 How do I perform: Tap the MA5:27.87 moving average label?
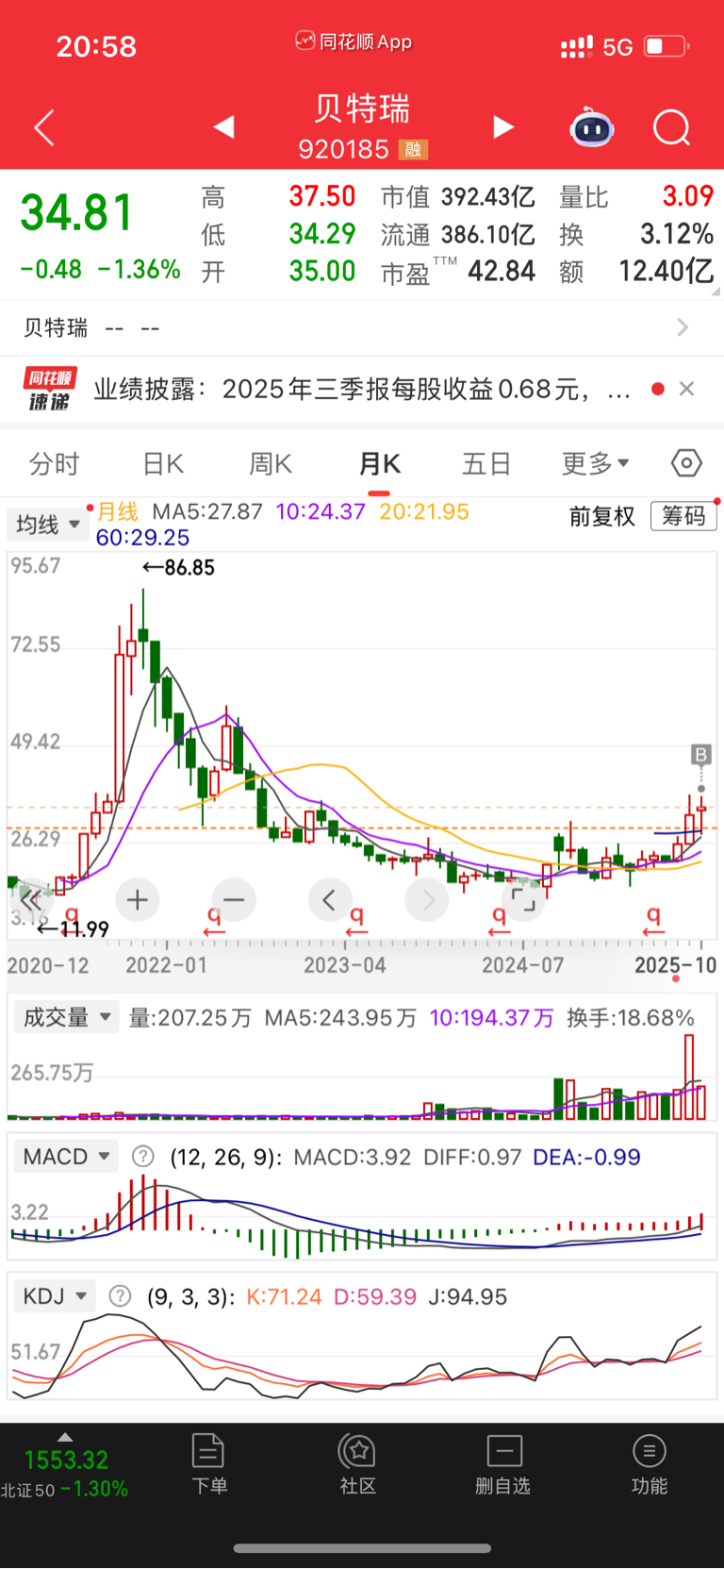(x=207, y=511)
